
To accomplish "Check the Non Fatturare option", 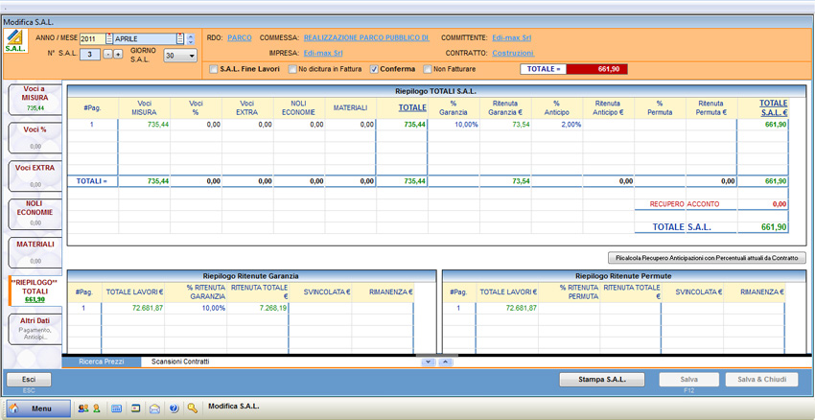I will [x=428, y=69].
